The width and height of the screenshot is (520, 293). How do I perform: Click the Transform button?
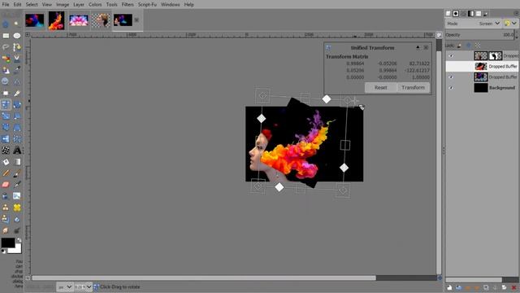414,88
